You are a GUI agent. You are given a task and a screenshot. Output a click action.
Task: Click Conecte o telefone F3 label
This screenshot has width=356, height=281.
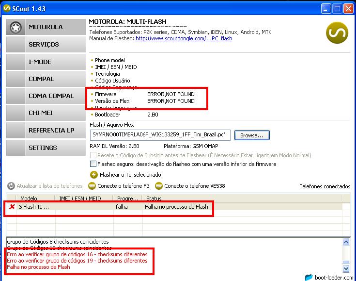124,186
